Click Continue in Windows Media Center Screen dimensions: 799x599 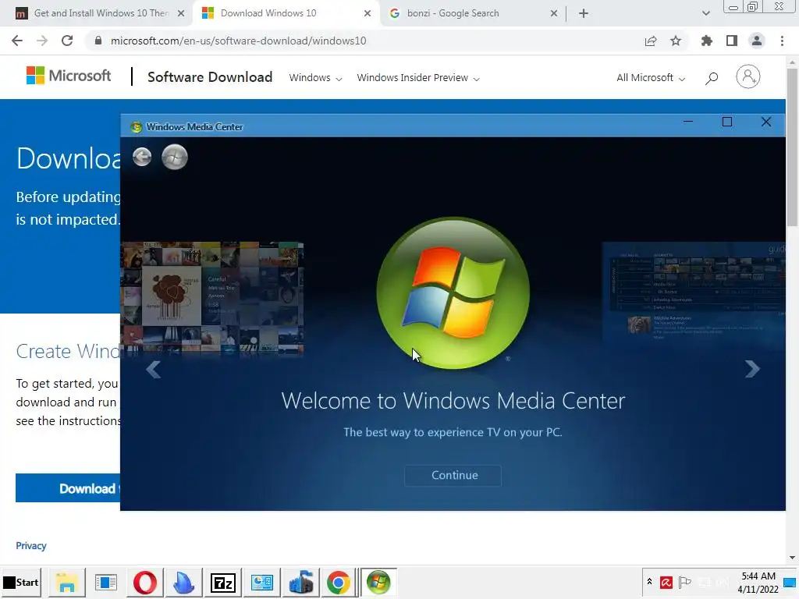[453, 475]
